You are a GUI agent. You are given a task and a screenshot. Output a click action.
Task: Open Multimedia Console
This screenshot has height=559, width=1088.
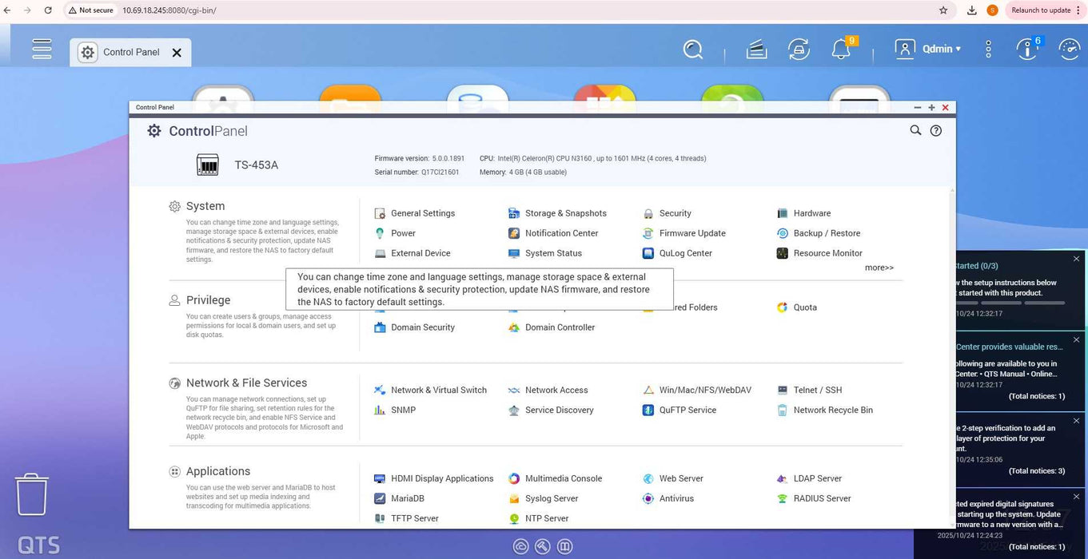click(556, 479)
